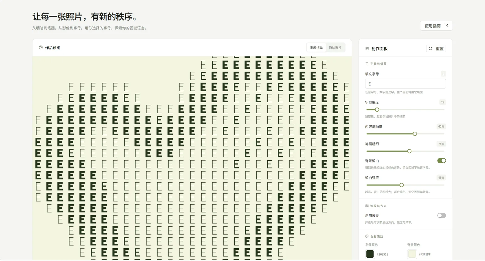Switch to the 原始图片 tab
This screenshot has width=485, height=261.
[x=335, y=48]
